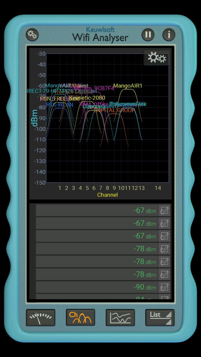Click the -30 axis value
The width and height of the screenshot is (201, 357).
(x=41, y=54)
